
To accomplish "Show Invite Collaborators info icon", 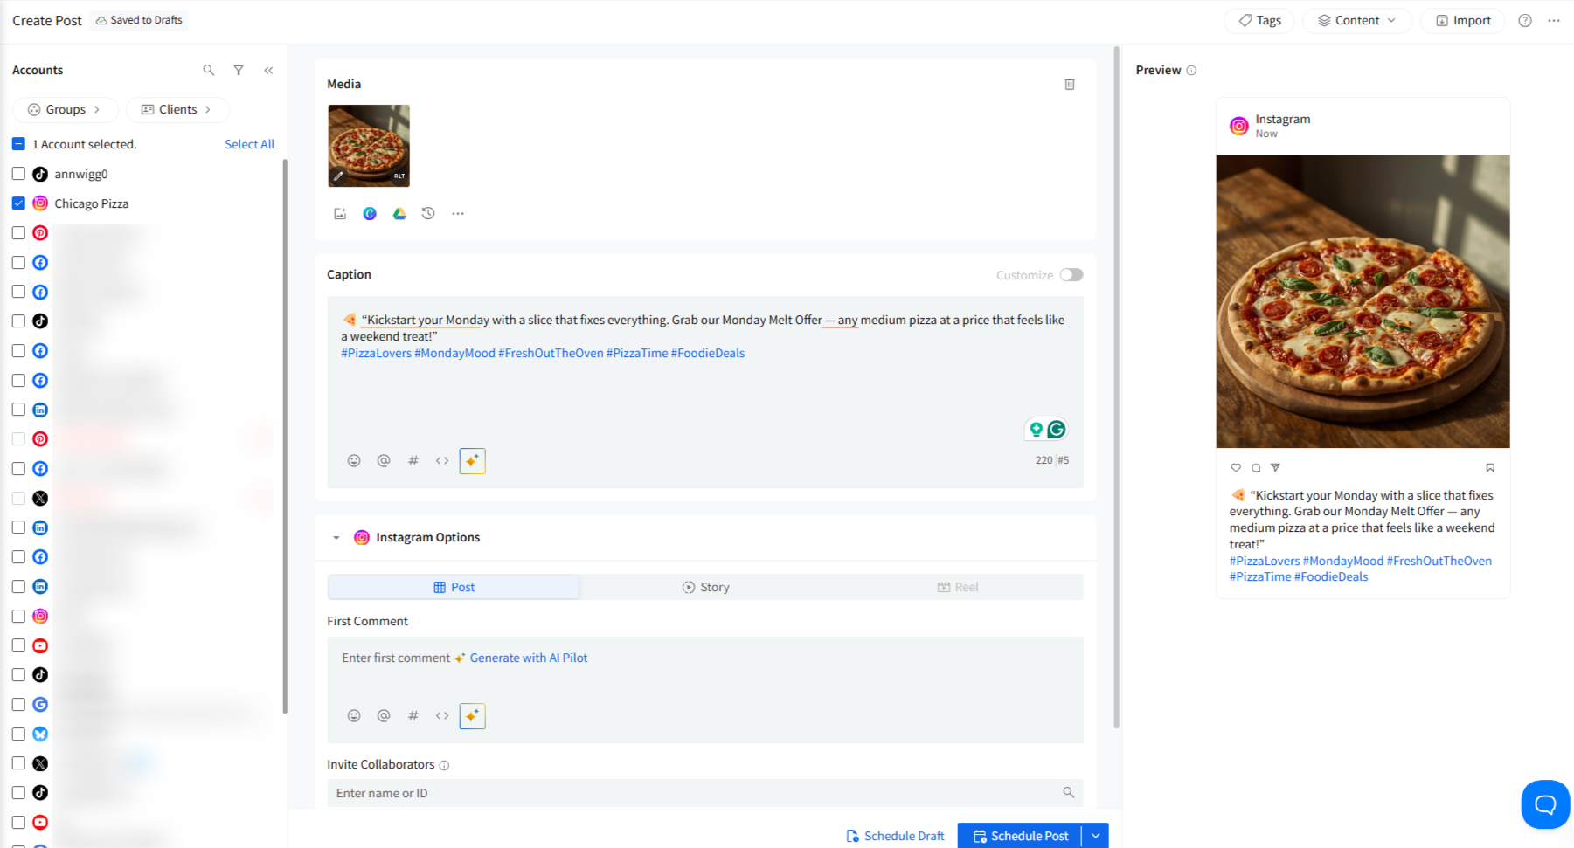I will click(444, 765).
